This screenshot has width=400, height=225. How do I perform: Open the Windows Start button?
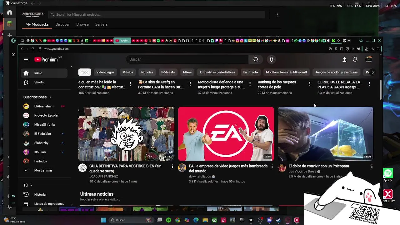(x=103, y=220)
